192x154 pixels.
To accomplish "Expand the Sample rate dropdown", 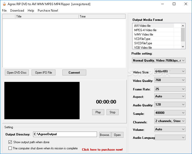I will (183, 113).
